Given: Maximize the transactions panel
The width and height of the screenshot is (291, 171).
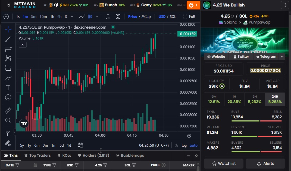Looking at the screenshot, I should coord(196,156).
